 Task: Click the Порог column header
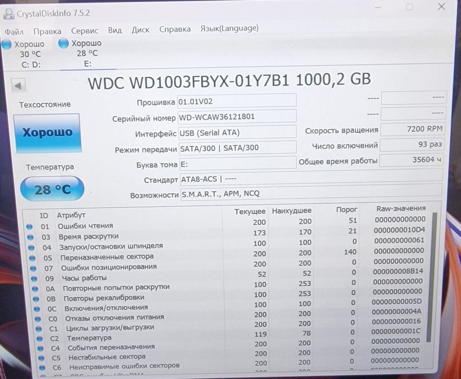click(x=347, y=210)
